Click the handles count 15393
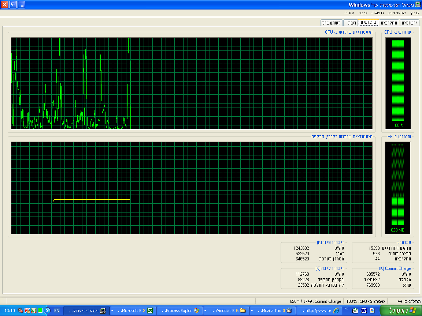Viewport: 422px width, 316px height. click(374, 248)
